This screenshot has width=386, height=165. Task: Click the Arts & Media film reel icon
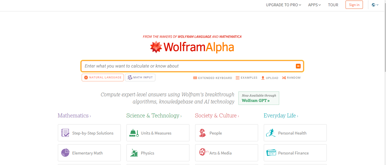(x=203, y=152)
